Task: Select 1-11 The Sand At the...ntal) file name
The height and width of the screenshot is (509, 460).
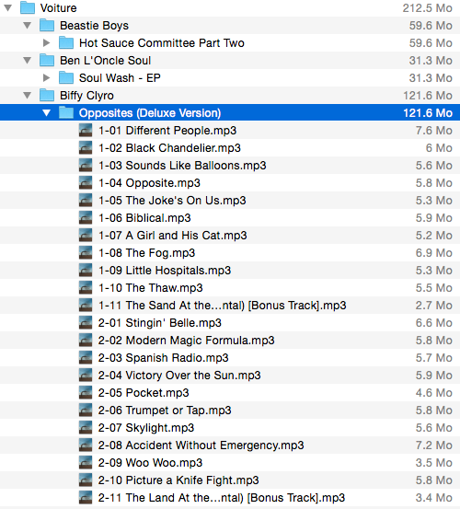Action: tap(223, 306)
